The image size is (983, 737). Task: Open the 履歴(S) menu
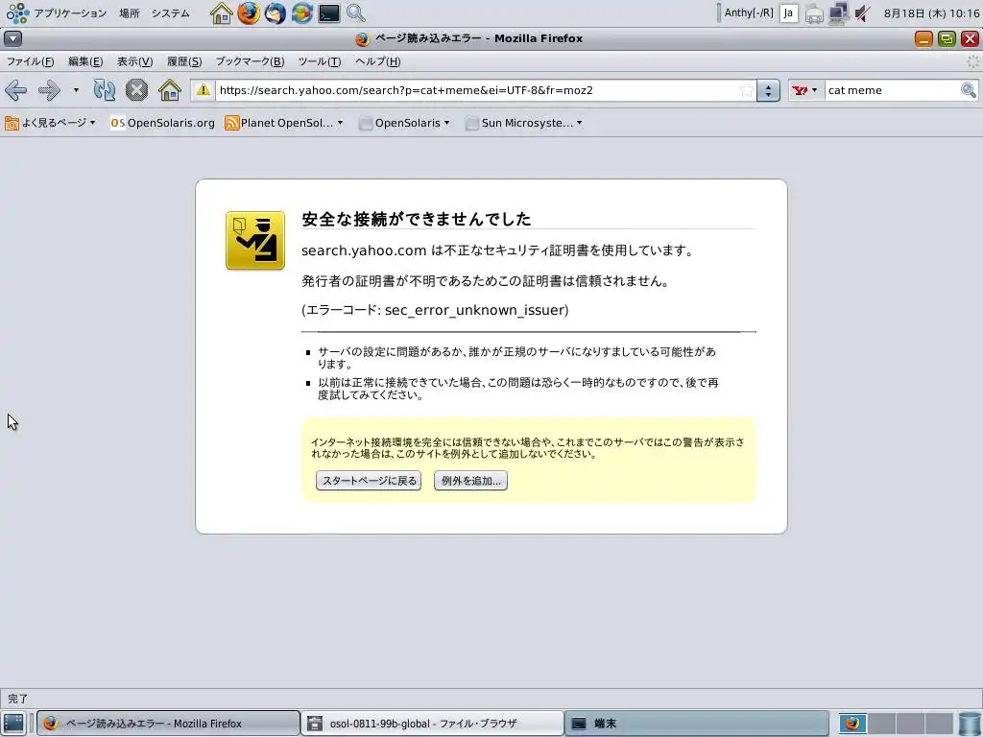[x=184, y=61]
